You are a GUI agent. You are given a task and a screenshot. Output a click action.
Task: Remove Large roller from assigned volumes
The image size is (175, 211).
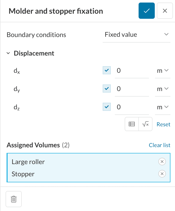tap(162, 162)
